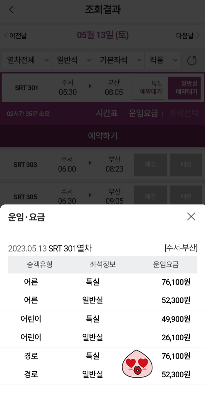Go to next day with 다음날 arrow
The width and height of the screenshot is (205, 403).
tap(188, 35)
